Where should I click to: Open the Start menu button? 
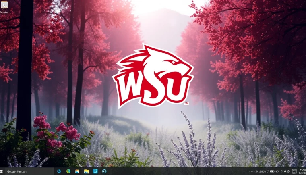click(x=1, y=171)
